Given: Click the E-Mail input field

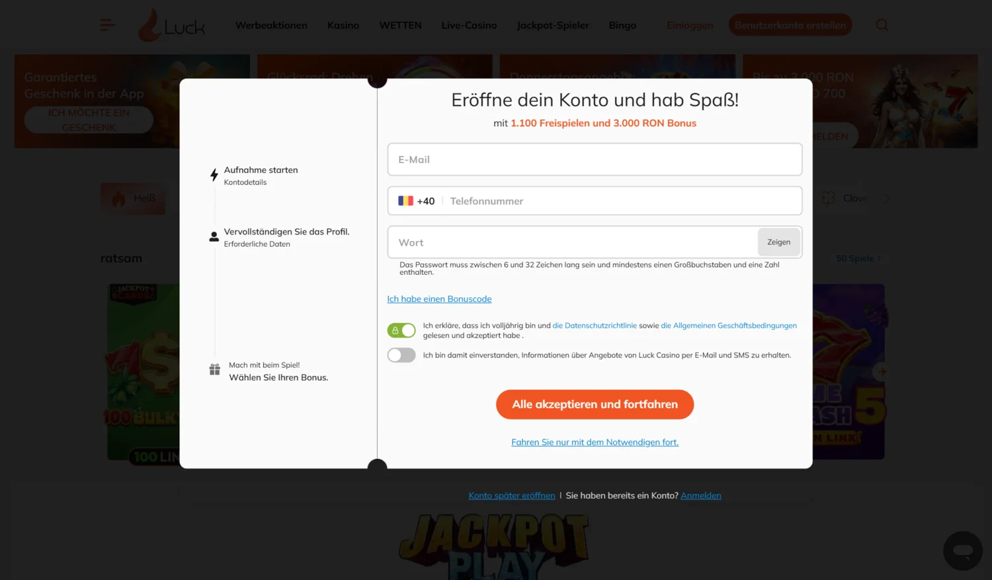Looking at the screenshot, I should tap(595, 160).
